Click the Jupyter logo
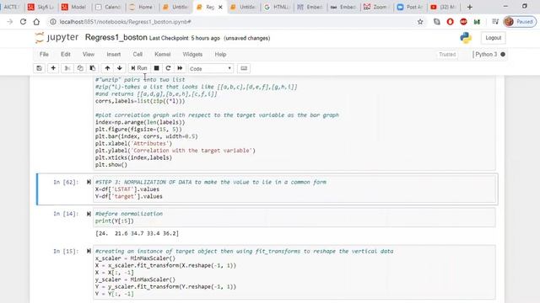The width and height of the screenshot is (540, 303). [57, 37]
